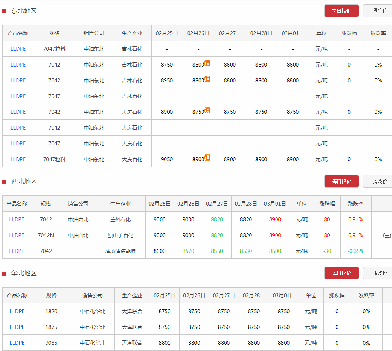The width and height of the screenshot is (392, 351).
Task: Open LLDPE link for 7047粒料 吉林石化
Action: (x=18, y=49)
